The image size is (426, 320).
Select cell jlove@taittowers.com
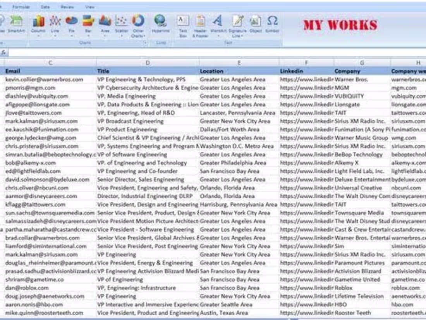(50, 113)
